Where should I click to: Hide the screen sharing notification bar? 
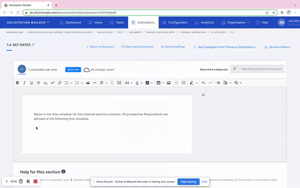click(x=204, y=181)
